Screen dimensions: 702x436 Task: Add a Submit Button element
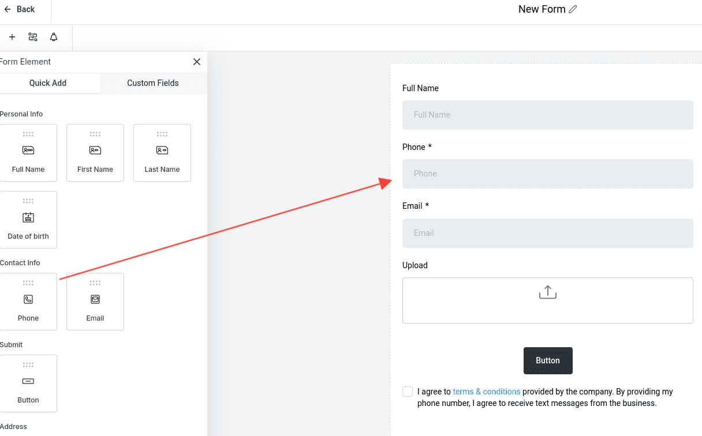(28, 383)
